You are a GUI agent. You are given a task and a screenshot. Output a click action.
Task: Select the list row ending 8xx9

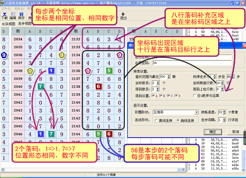pos(214,143)
